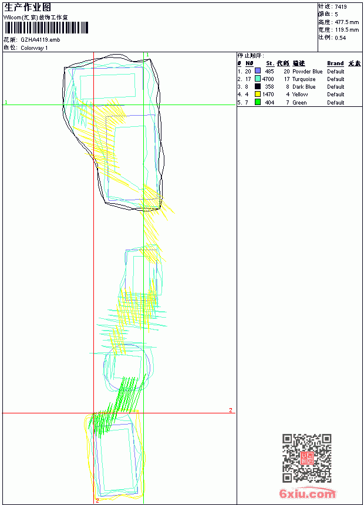Image resolution: width=364 pixels, height=505 pixels.
Task: Click the QR code image
Action: click(x=307, y=458)
